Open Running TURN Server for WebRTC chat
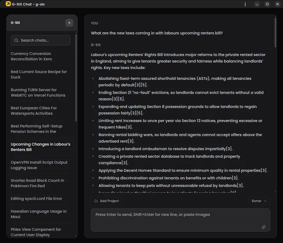283x243 pixels. pyautogui.click(x=40, y=93)
